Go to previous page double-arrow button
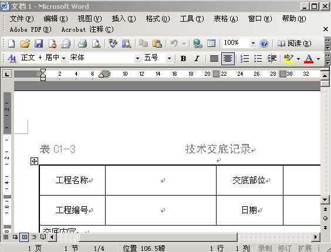Image resolution: width=331 pixels, height=252 pixels. click(325, 209)
